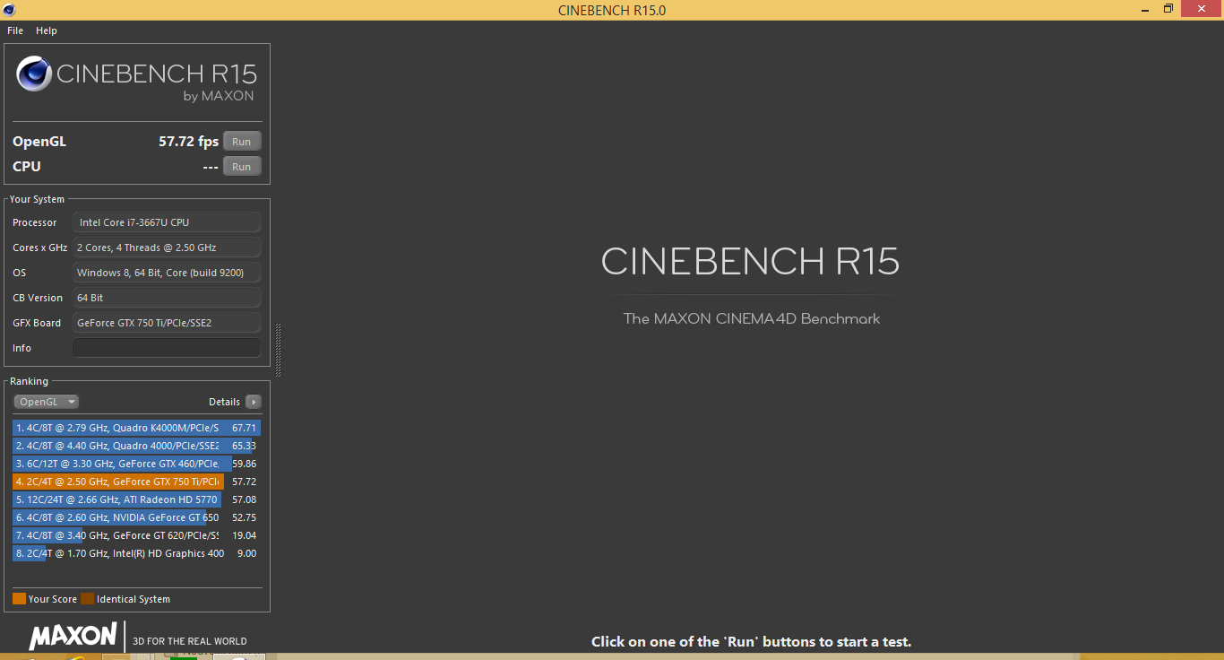Click the Cores x GHz value field
Viewport: 1224px width, 660px height.
tap(167, 247)
